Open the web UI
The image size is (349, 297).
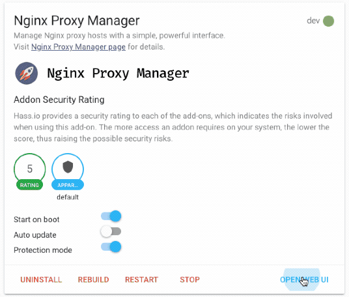point(304,279)
